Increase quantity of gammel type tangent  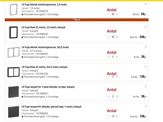tap(117, 116)
